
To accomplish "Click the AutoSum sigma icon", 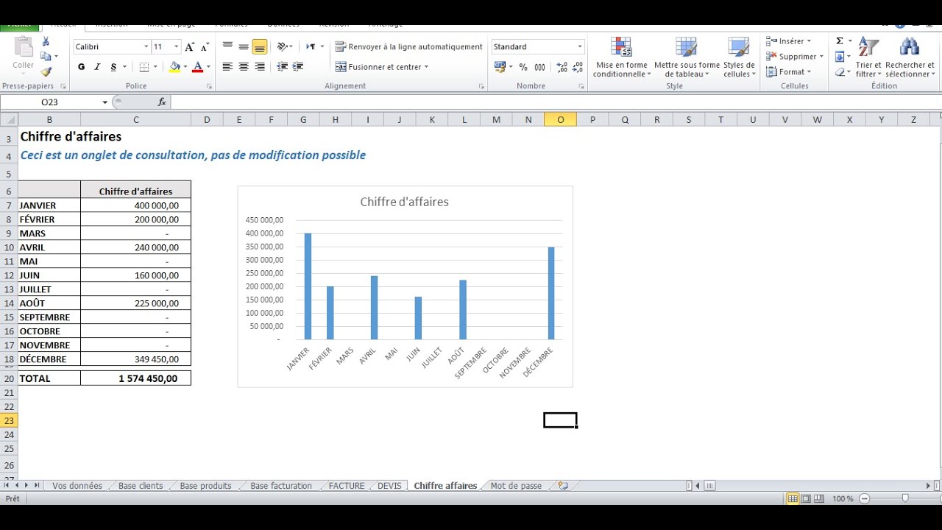I will [x=840, y=41].
